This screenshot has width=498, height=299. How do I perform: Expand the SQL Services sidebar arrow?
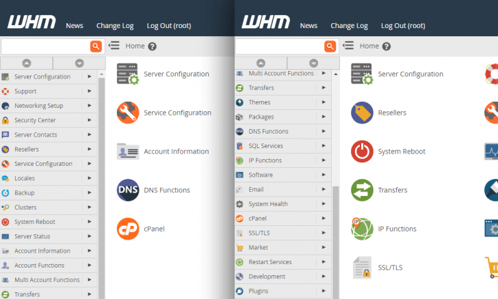point(324,145)
